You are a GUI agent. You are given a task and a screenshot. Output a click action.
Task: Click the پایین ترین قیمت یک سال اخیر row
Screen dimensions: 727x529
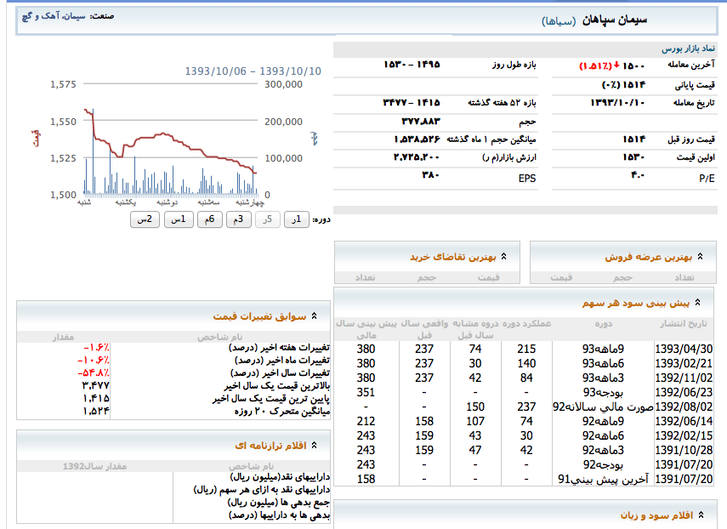tap(173, 398)
